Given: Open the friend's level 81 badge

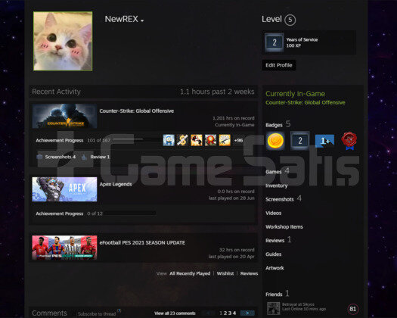Looking at the screenshot, I should point(352,309).
